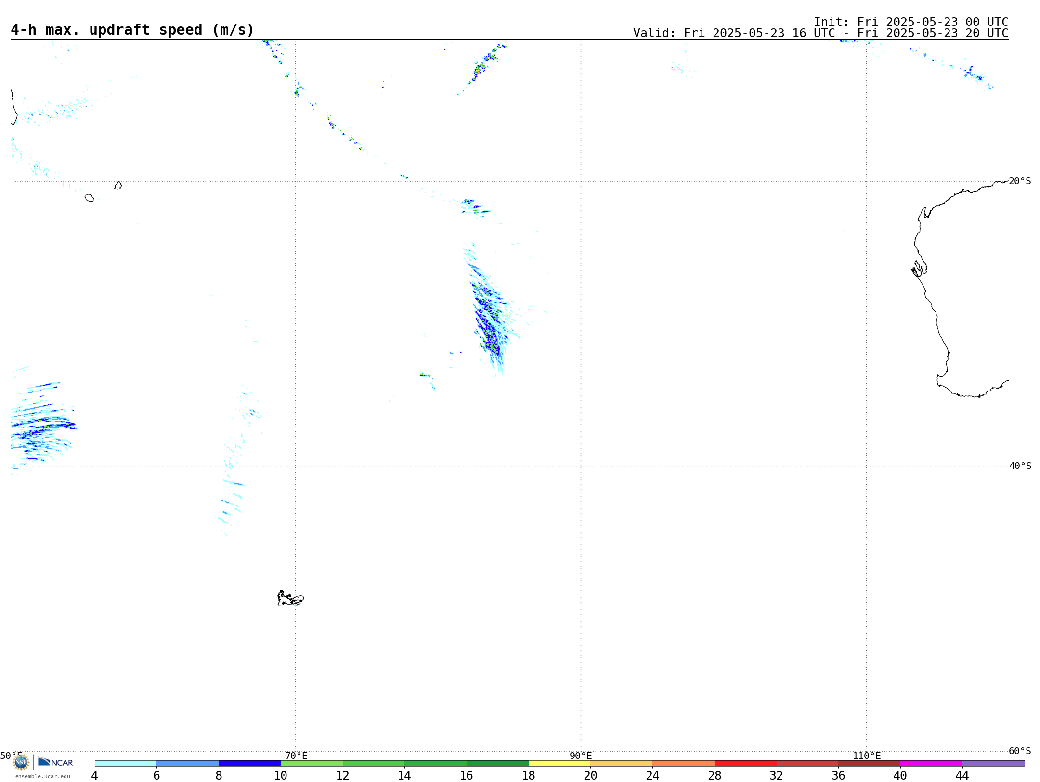Click the 20°S latitude label
The width and height of the screenshot is (1040, 782).
[x=1020, y=181]
